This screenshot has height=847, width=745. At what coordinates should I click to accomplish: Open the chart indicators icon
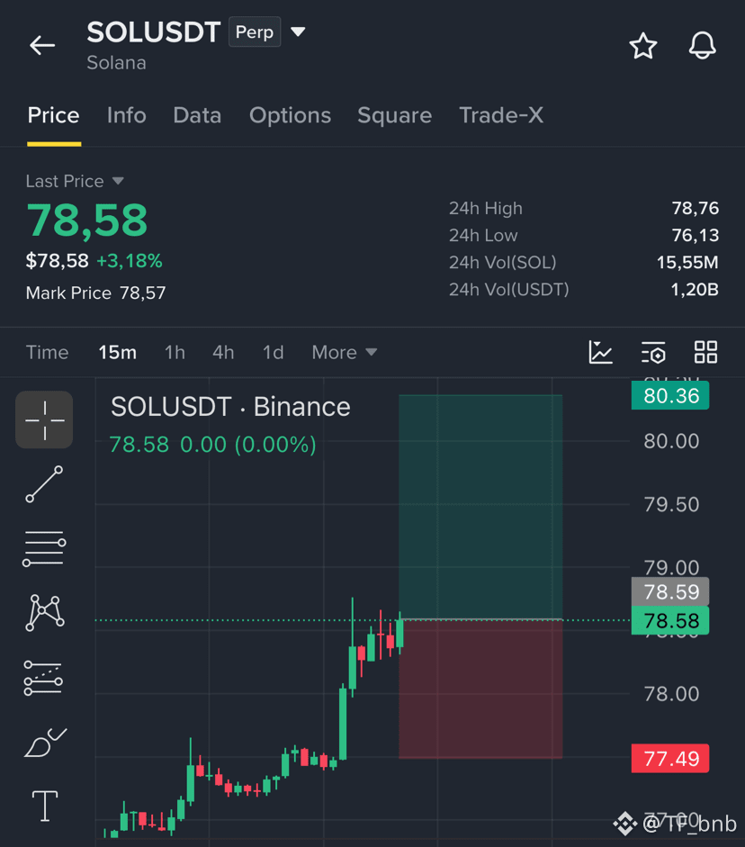tap(600, 352)
